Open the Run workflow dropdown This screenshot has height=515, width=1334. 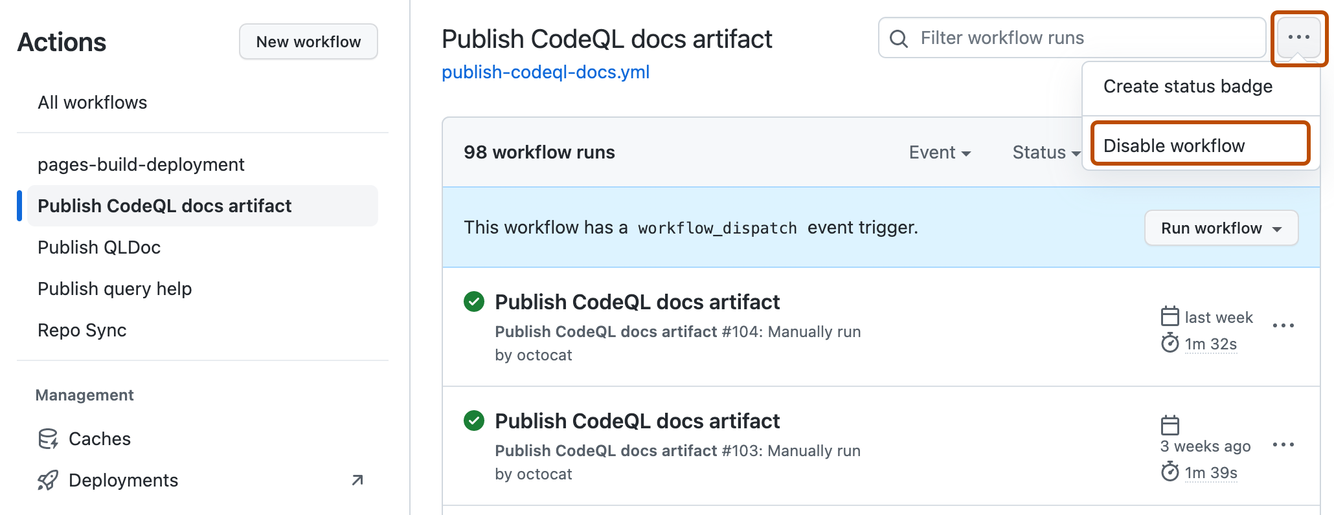click(1221, 228)
